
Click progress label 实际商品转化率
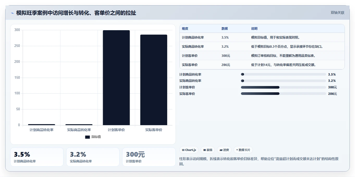[x=190, y=81]
